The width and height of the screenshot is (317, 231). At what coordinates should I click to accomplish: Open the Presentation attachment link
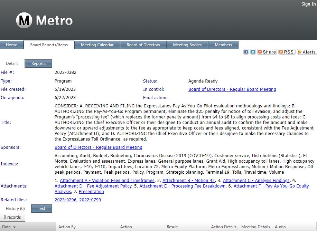[91, 191]
